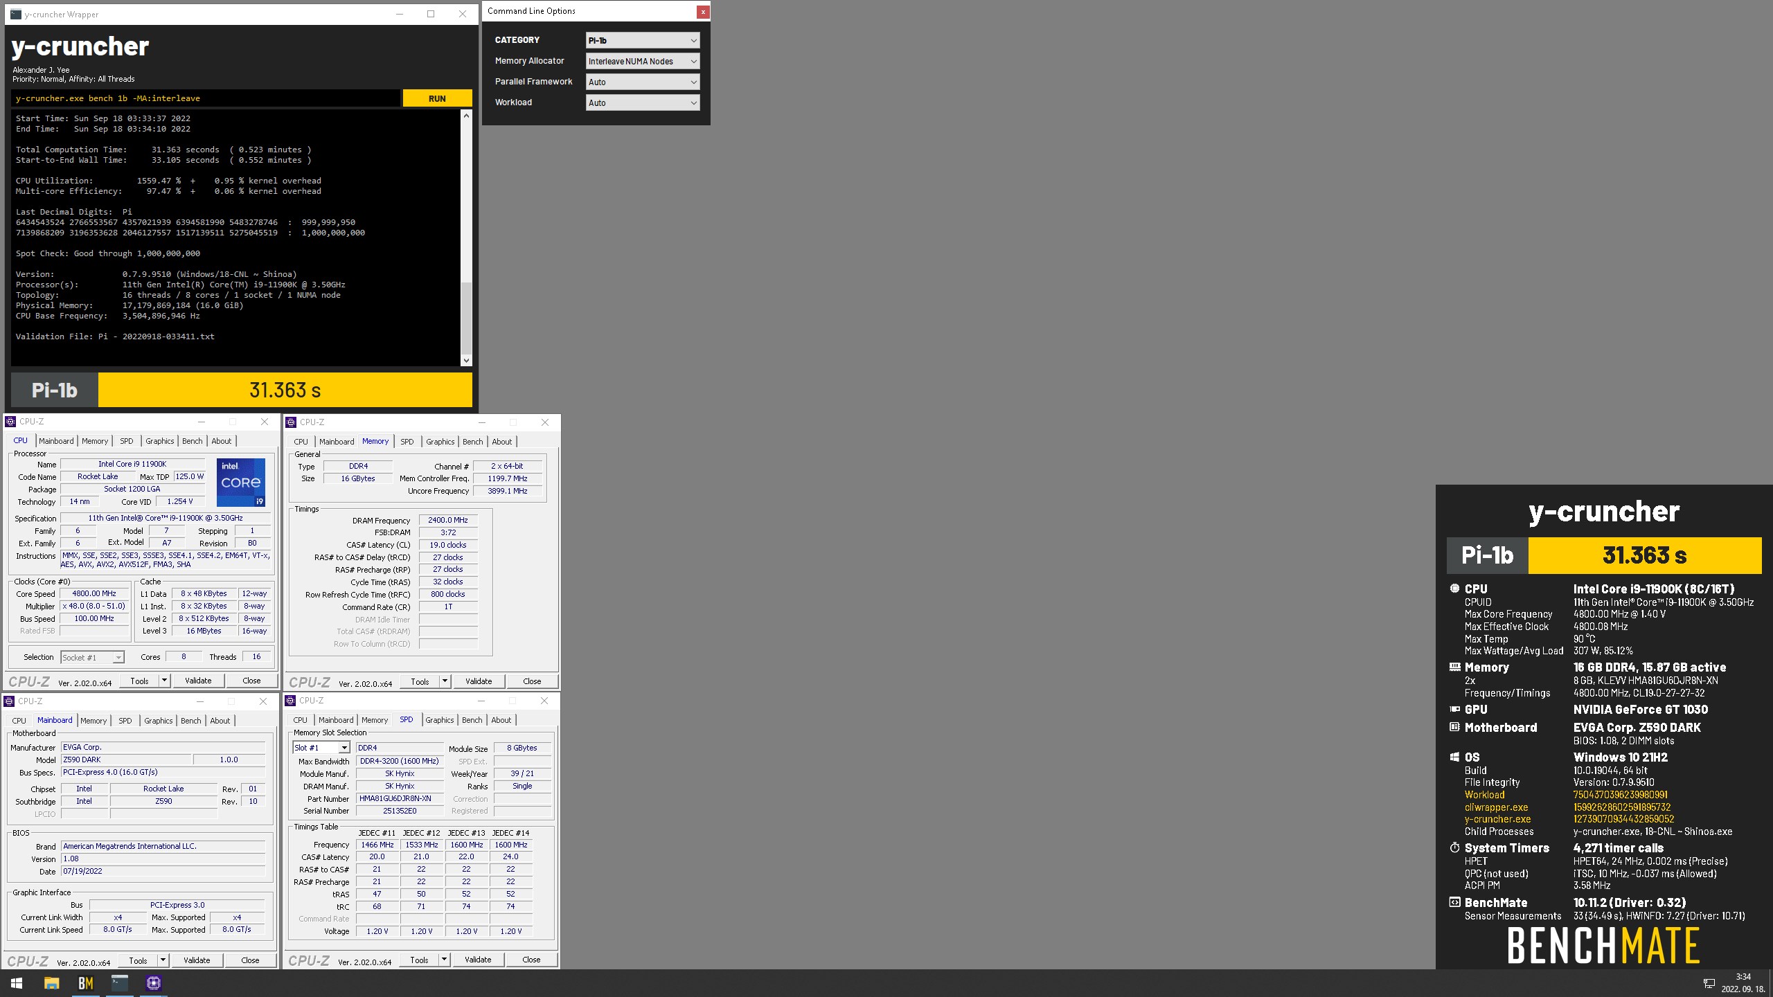Close the Command Line Options panel
This screenshot has height=997, width=1773.
coord(703,11)
